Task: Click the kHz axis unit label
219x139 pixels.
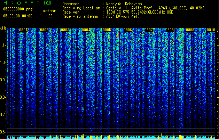Action: (3, 28)
